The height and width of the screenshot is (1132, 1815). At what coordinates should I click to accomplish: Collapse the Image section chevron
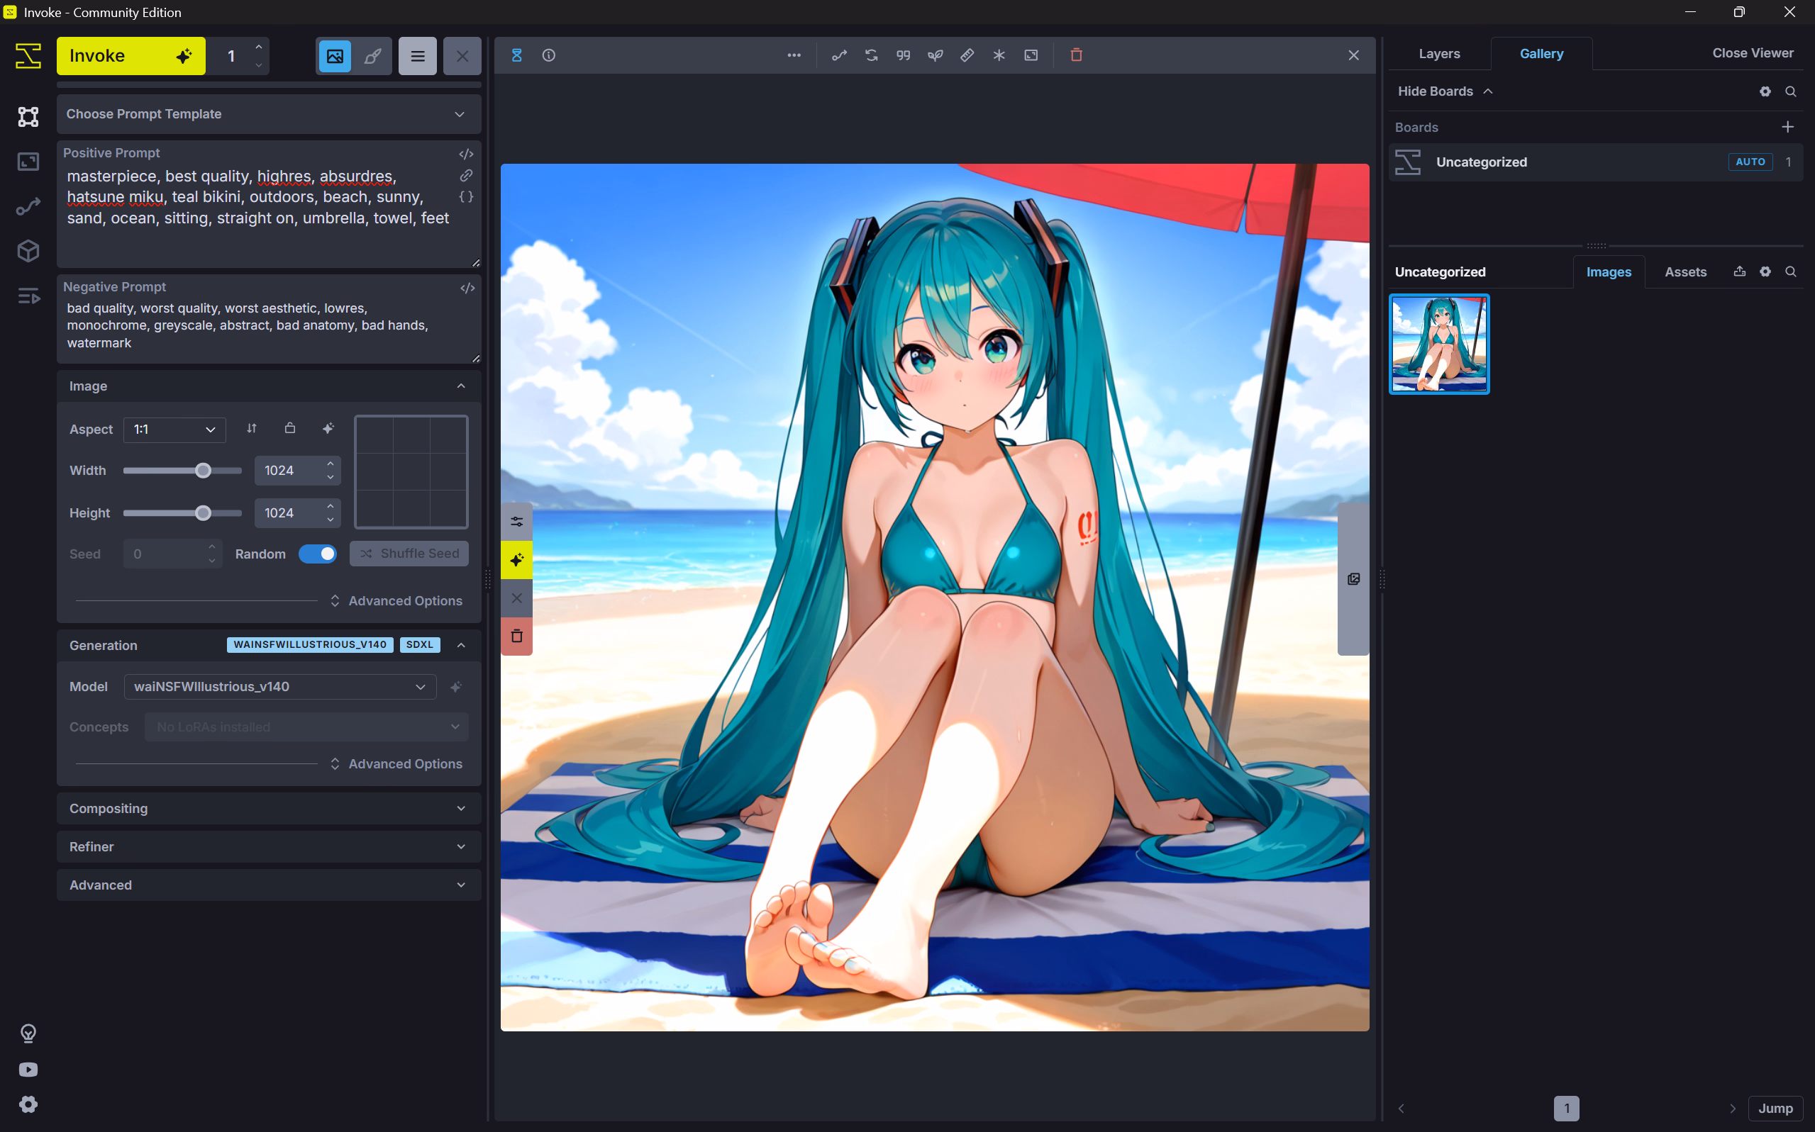[x=462, y=386]
